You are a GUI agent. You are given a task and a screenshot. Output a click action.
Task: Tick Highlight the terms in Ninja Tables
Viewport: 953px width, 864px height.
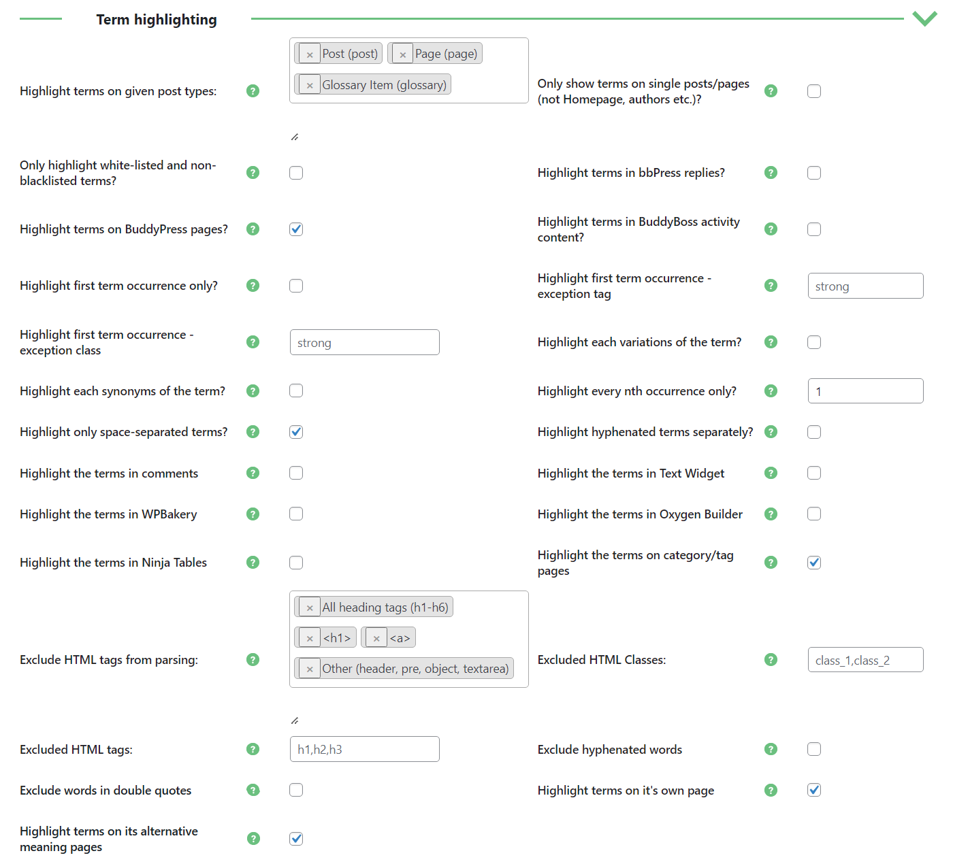pos(296,563)
